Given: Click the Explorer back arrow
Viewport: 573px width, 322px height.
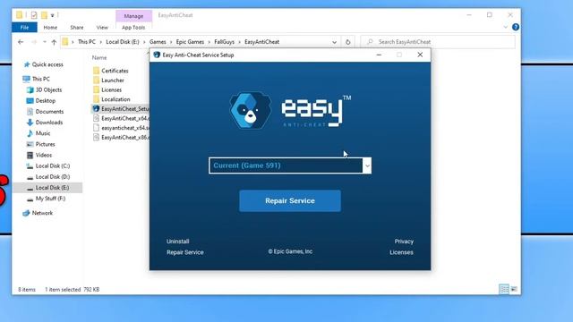Looking at the screenshot, I should (21, 42).
